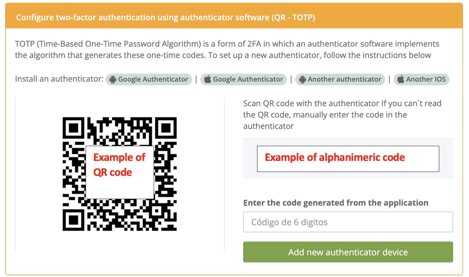Screen dimensions: 469x277
Task: Click the Apple icon on Another IOS badge
Action: [x=401, y=80]
